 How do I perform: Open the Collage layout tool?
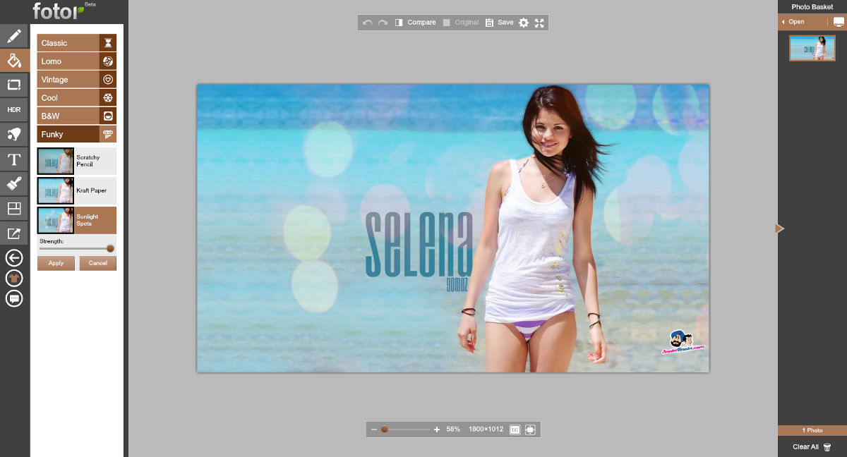14,209
